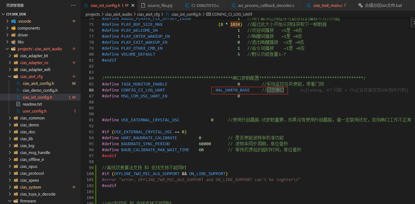Click the CONFIG_CI_LOG_UART breadcrumb symbol

click(232, 14)
